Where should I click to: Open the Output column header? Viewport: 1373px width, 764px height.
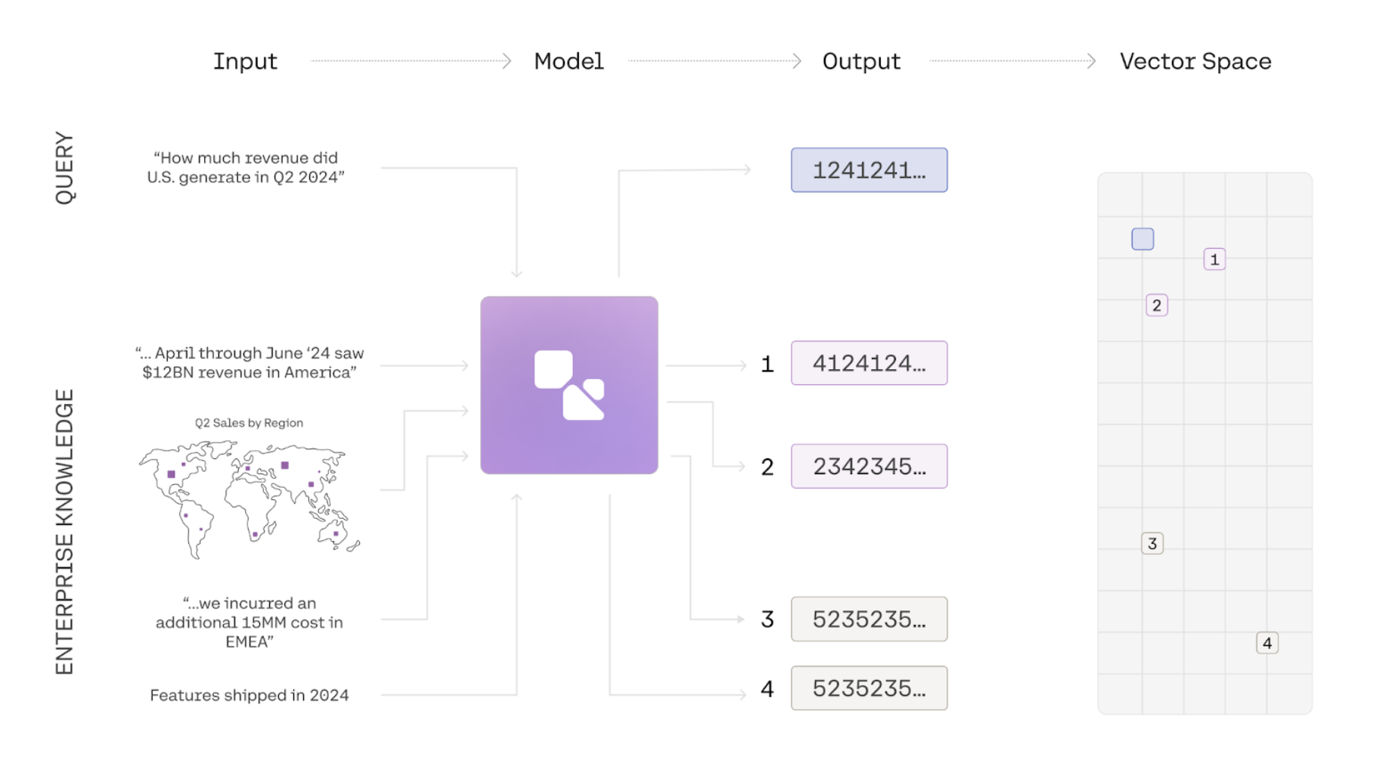[861, 61]
